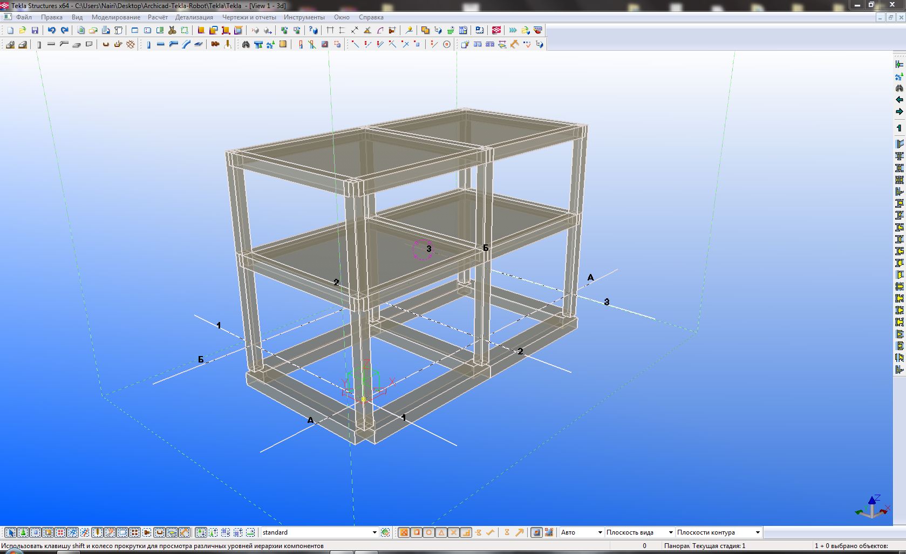
Task: Click the Open model folder icon
Action: 23,31
